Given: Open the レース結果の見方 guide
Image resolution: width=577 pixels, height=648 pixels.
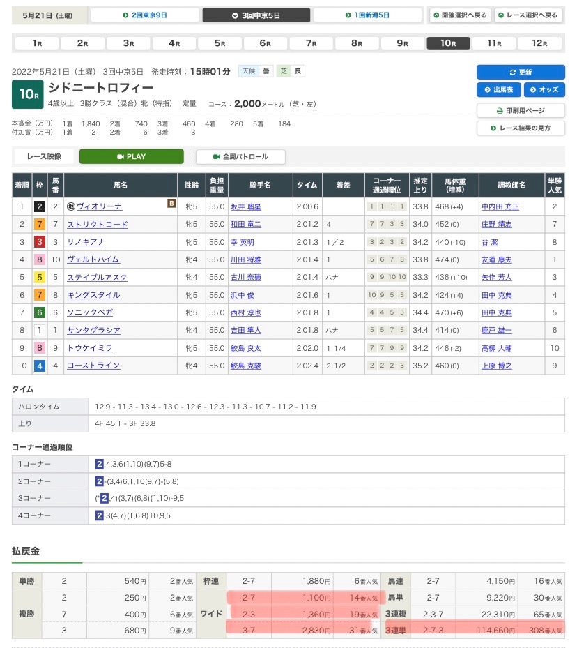Looking at the screenshot, I should 520,128.
